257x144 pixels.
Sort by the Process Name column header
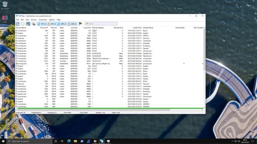pos(21,28)
